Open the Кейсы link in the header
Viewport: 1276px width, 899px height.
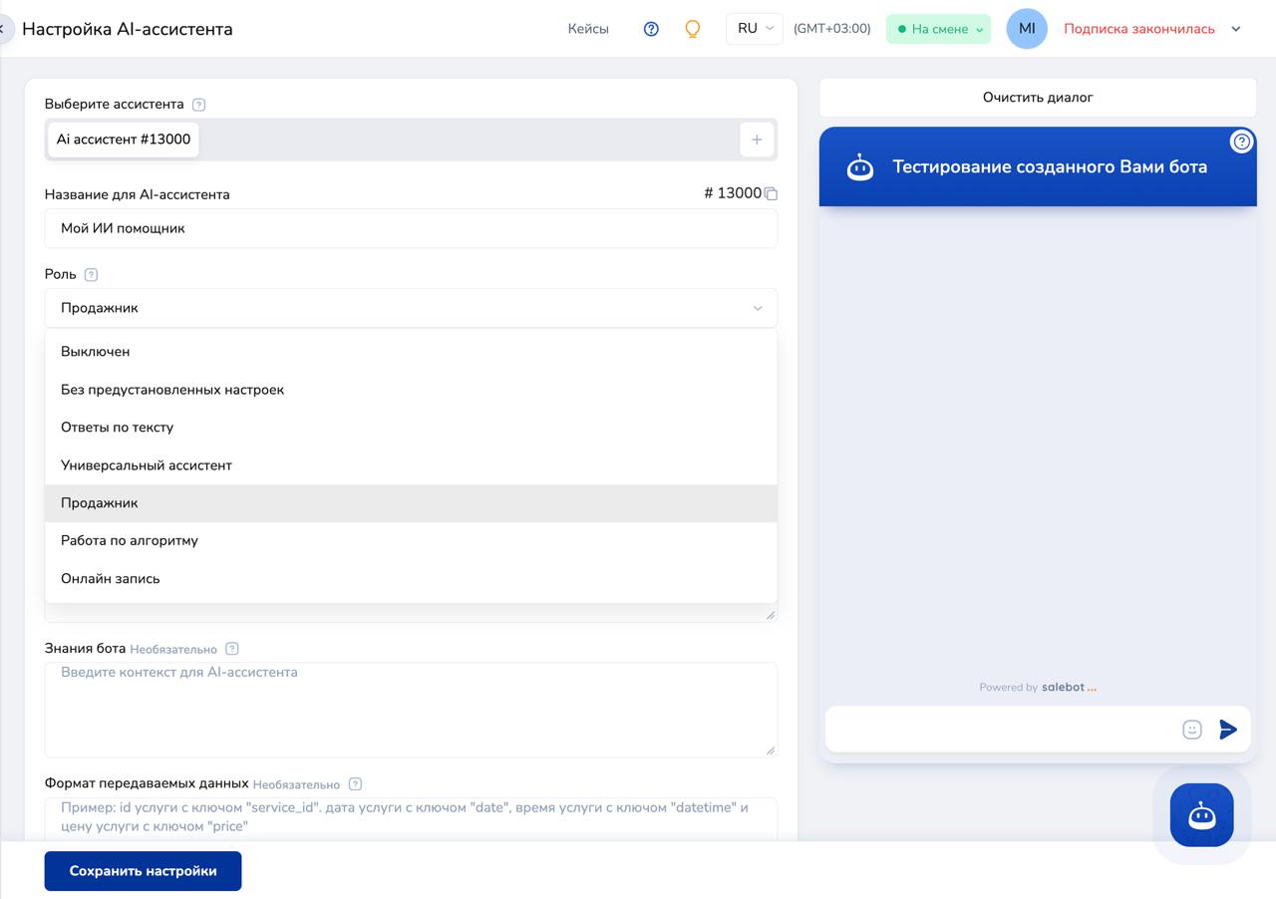(588, 29)
